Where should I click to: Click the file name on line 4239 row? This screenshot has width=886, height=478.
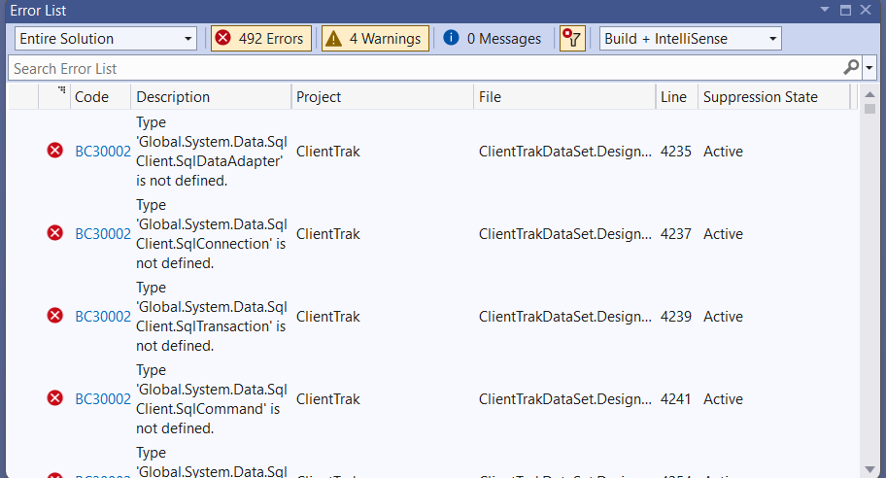coord(565,317)
